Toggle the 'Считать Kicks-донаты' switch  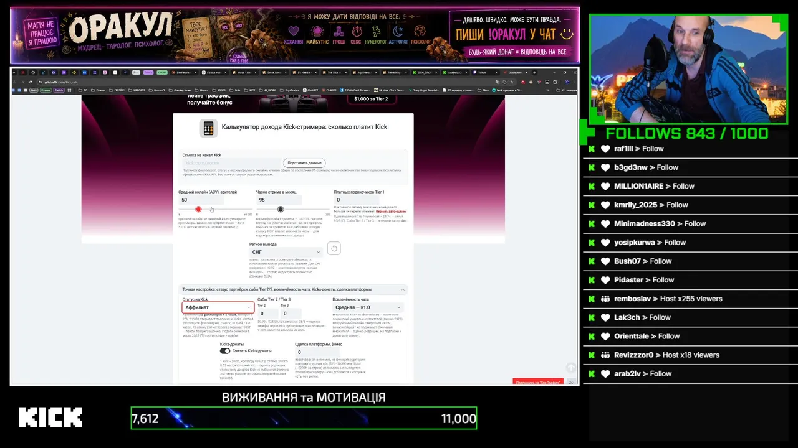225,351
